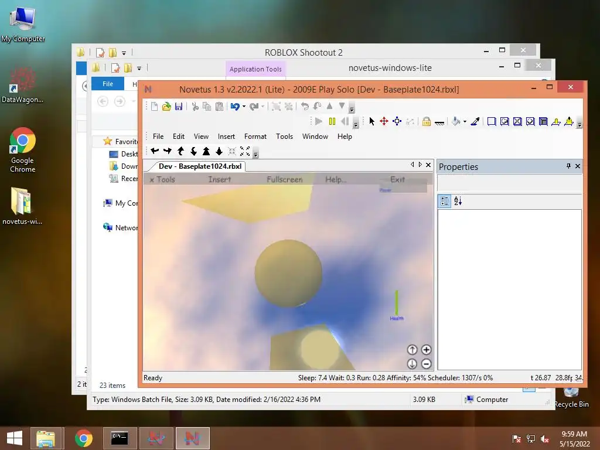Screen dimensions: 600x450
Task: Select the blue Resize tool icon
Action: click(x=397, y=121)
